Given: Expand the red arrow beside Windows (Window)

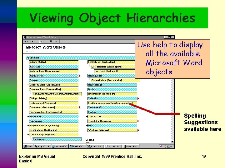Looking at the screenshot, I should tap(138, 130).
